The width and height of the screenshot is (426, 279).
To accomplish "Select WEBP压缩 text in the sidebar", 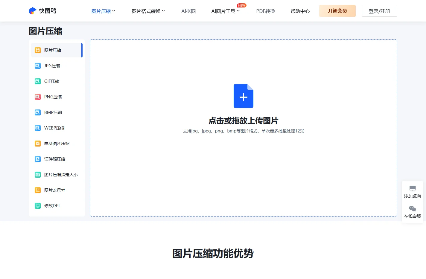I will coord(54,128).
